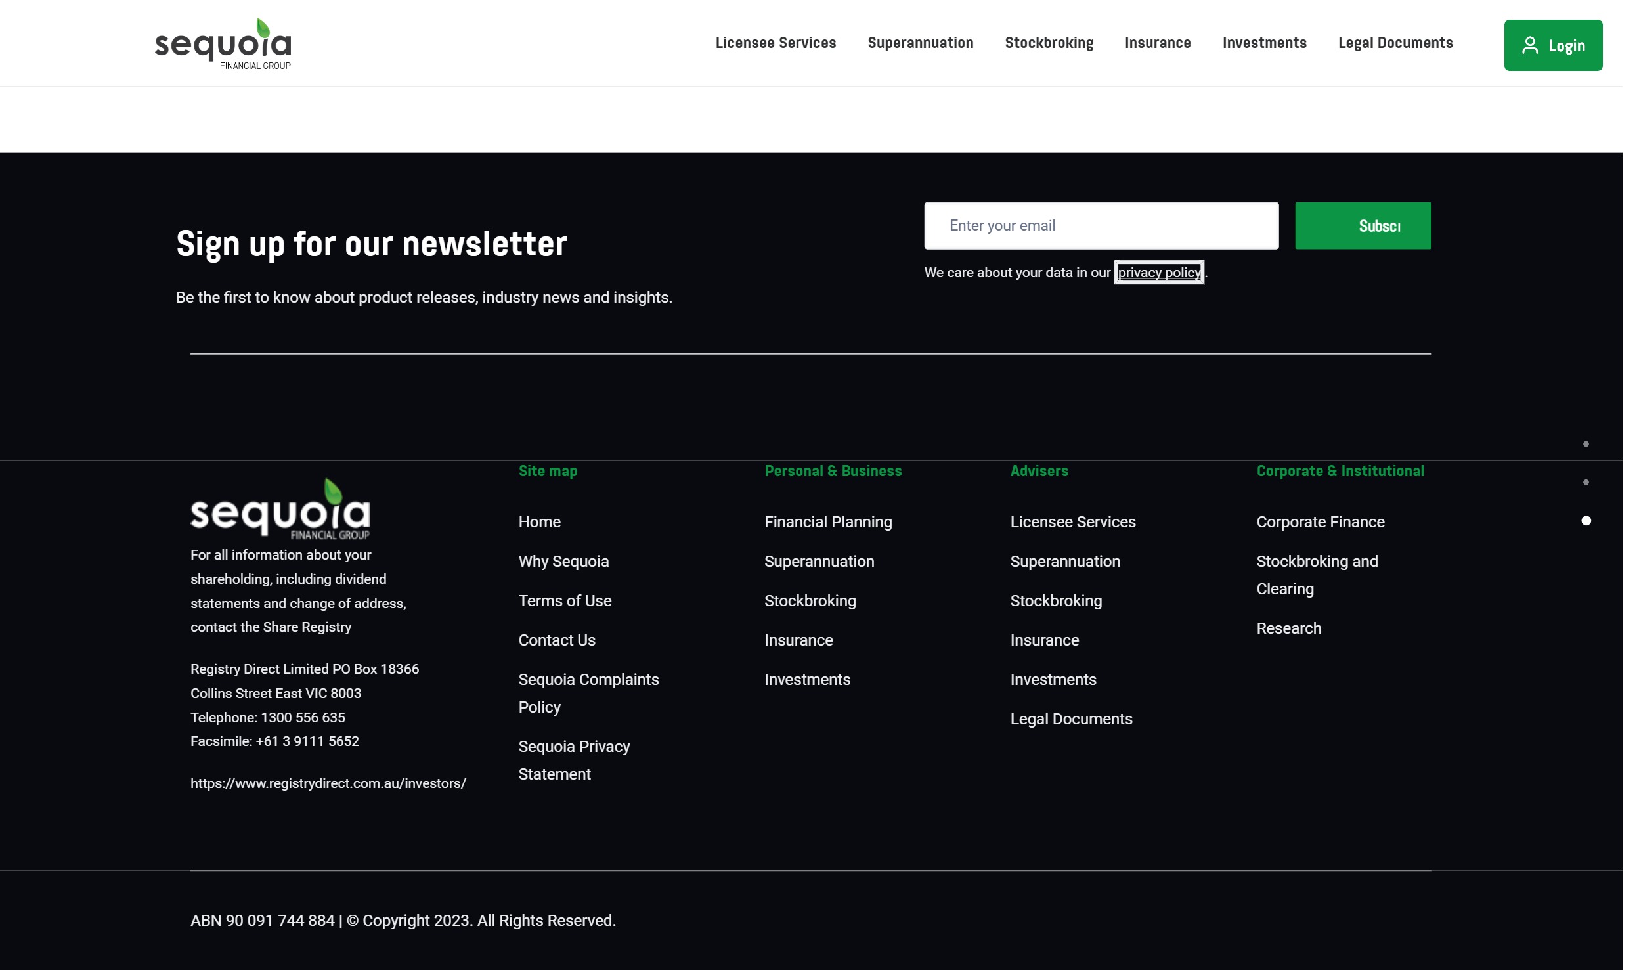
Task: Click the Sequoia logo in header
Action: [x=223, y=44]
